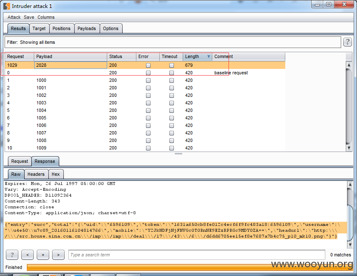Toggle Error checkbox for baseline request
Screen dimensions: 357x276
point(148,73)
